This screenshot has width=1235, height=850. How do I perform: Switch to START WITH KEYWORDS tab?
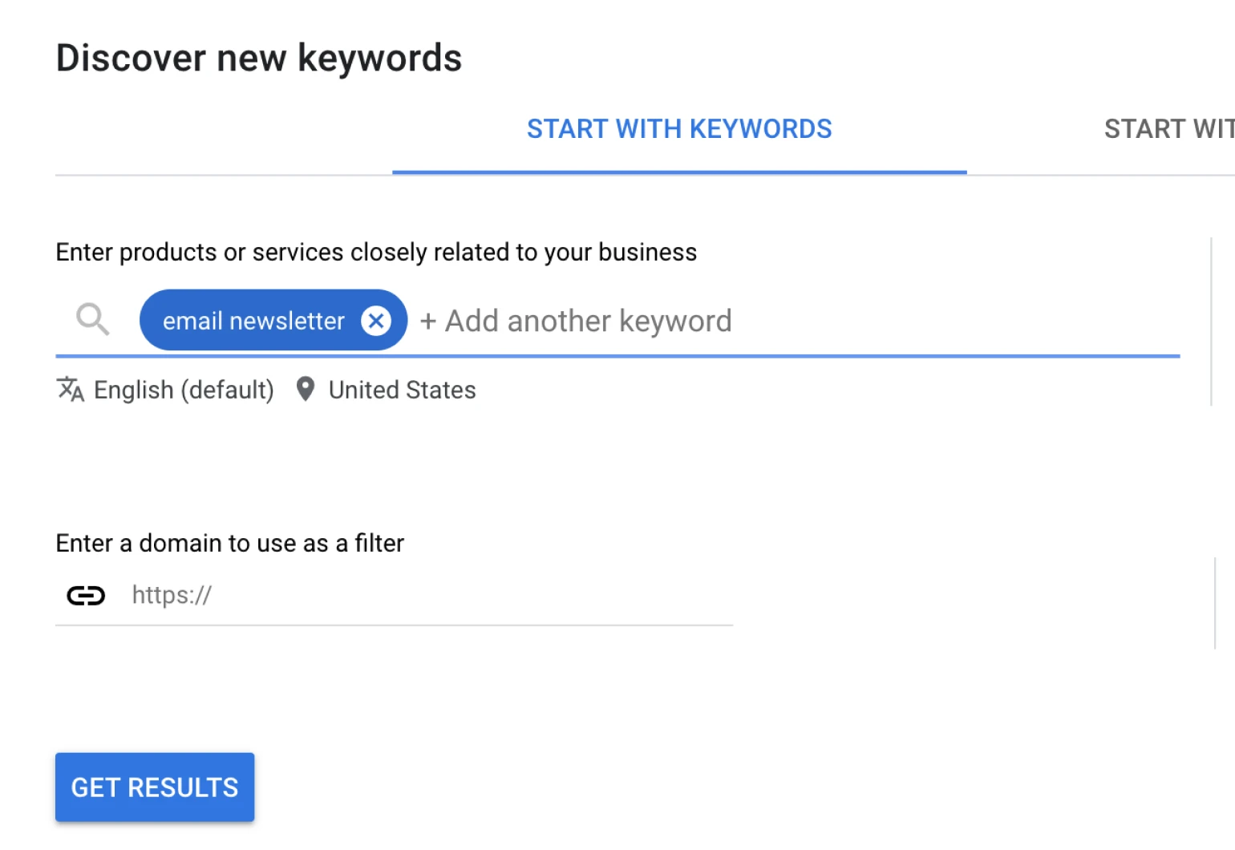(678, 129)
